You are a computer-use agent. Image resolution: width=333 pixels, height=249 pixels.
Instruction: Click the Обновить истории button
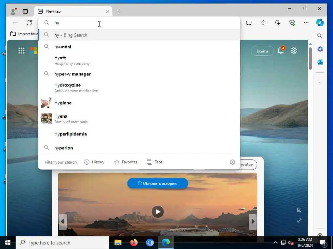(x=158, y=184)
